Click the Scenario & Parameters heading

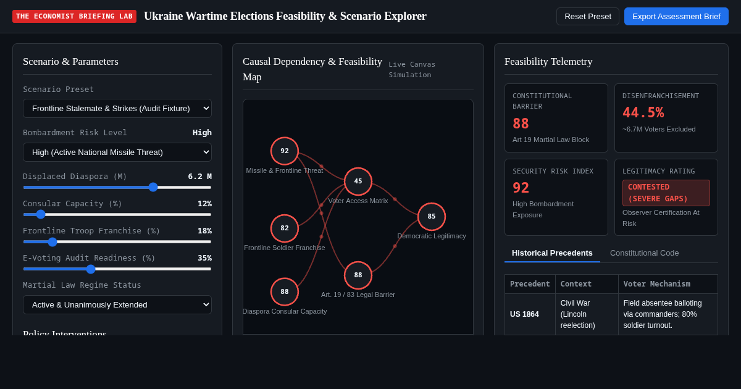coord(70,62)
